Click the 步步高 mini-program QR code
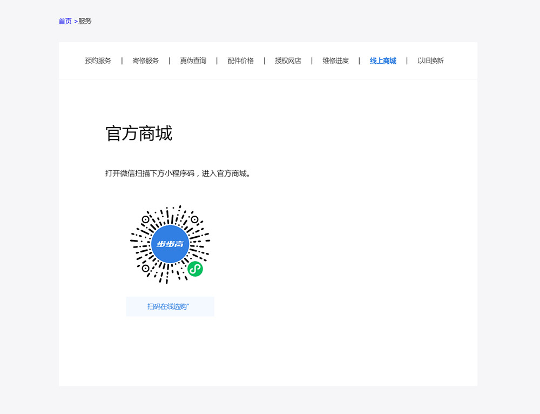This screenshot has width=540, height=414. coord(170,244)
